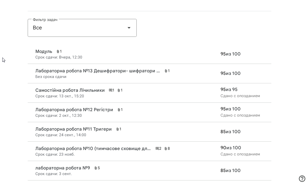This screenshot has width=308, height=183.
Task: Click the help question mark icon
Action: pos(302,179)
